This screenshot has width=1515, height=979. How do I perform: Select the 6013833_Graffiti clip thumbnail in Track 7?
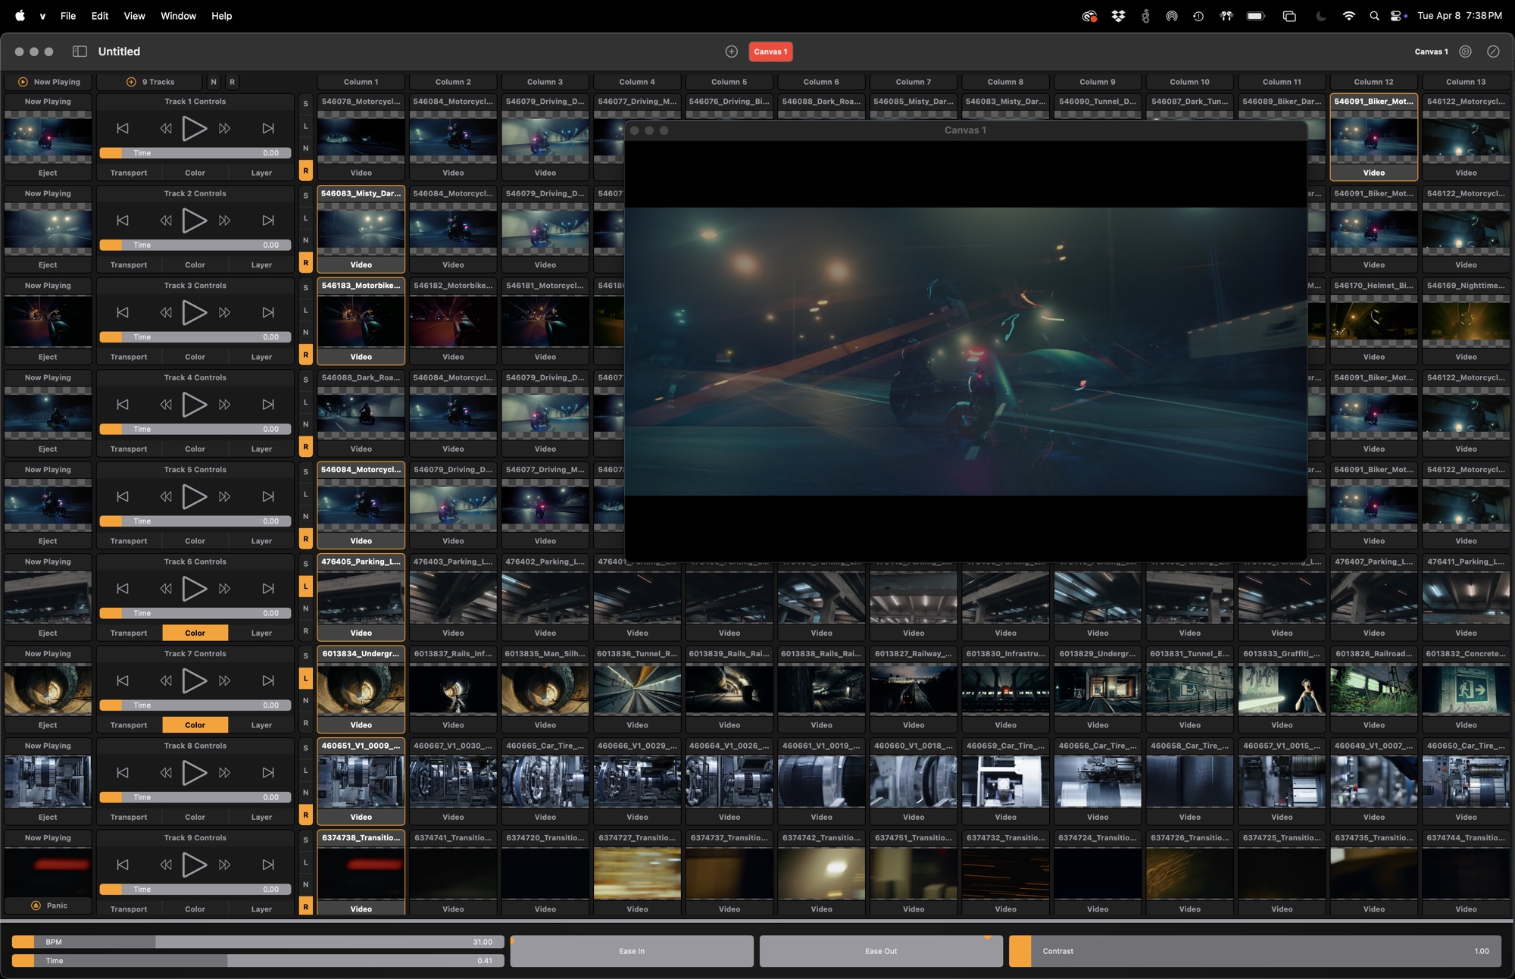click(x=1282, y=690)
